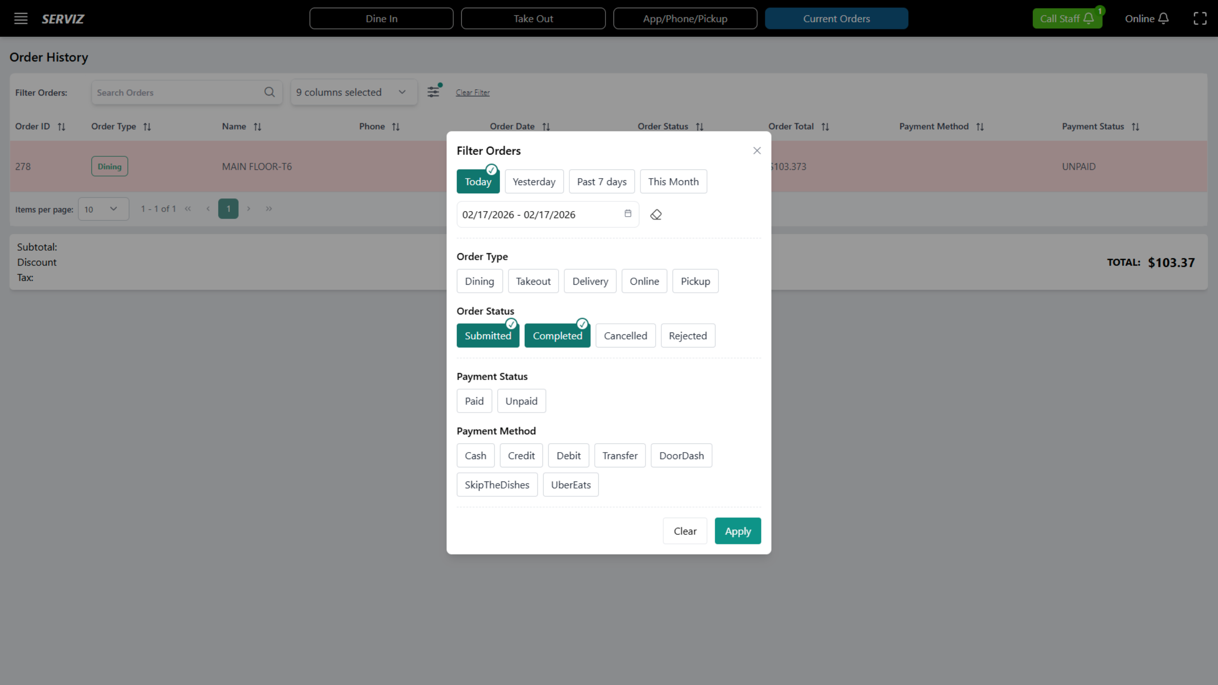The image size is (1218, 685).
Task: Toggle off the Submitted status filter
Action: (x=488, y=335)
